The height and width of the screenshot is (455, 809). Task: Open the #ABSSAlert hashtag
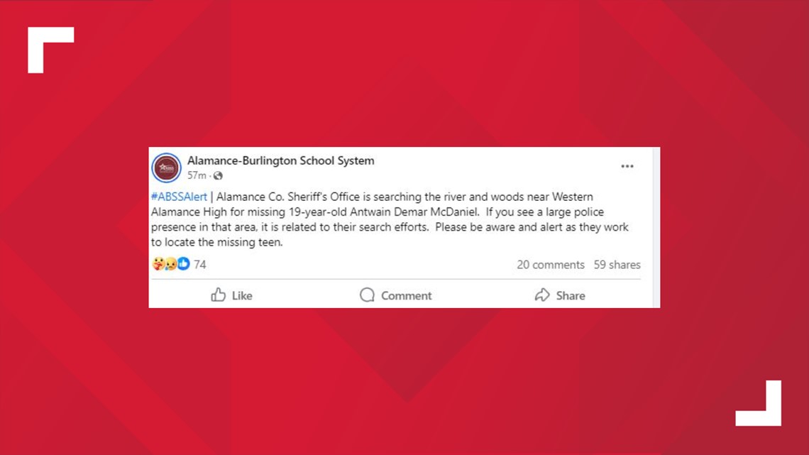pos(179,197)
